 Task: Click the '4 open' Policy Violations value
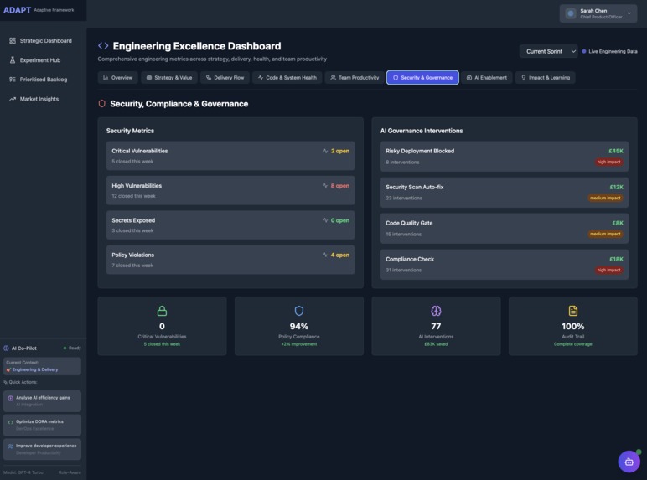tap(340, 255)
